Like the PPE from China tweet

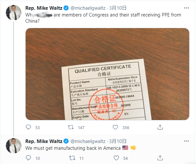pos(116,127)
